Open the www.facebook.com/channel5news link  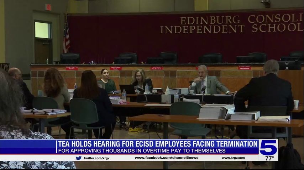click(x=166, y=158)
